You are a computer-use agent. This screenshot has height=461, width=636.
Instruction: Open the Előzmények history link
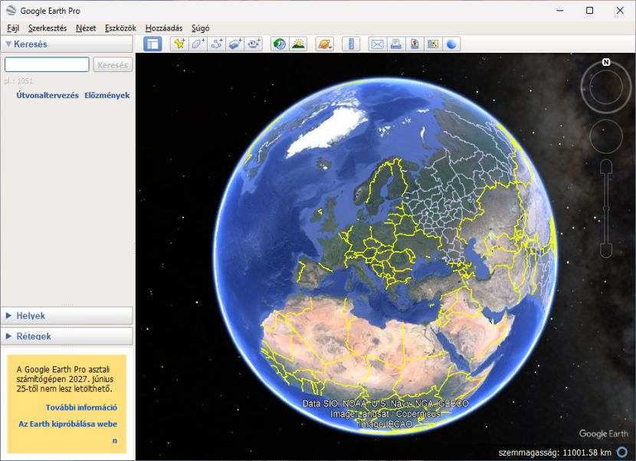(107, 95)
